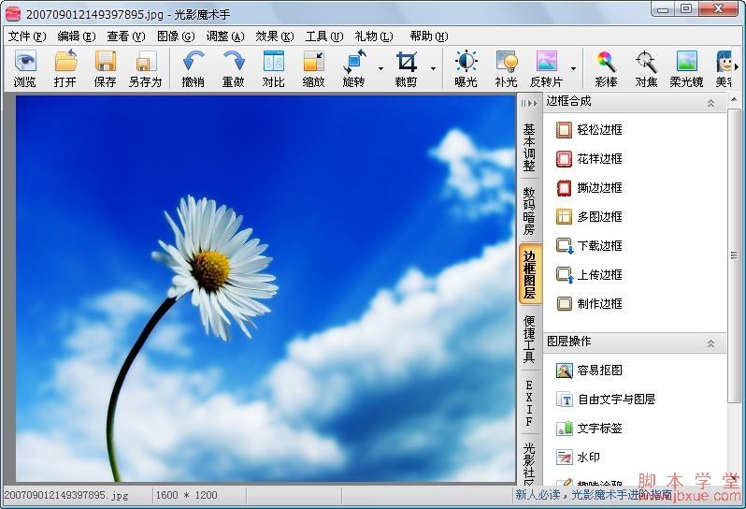Viewport: 746px width, 509px height.
Task: Open the 编辑(E) menu
Action: [77, 36]
